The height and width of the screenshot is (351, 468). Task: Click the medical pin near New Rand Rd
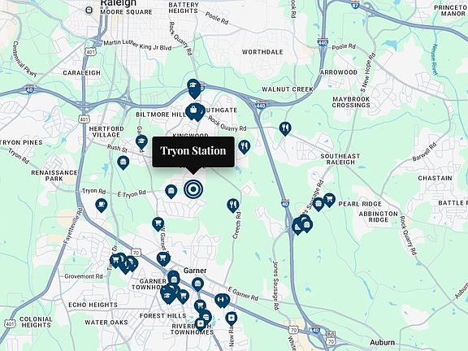(x=231, y=318)
